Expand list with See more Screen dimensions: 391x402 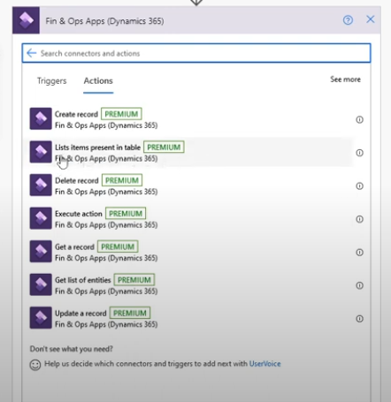345,80
